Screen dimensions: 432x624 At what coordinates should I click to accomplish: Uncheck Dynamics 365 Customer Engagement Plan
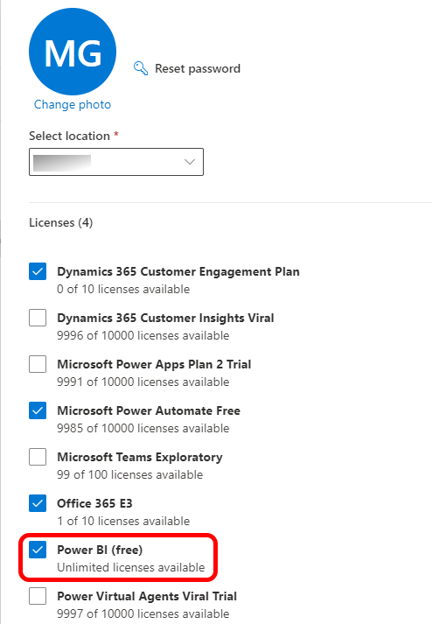(x=38, y=271)
